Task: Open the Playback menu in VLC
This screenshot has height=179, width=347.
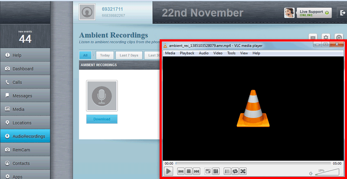Action: point(187,53)
